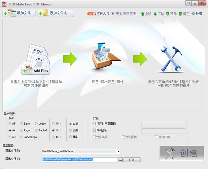Toggle the 打开合并 ON switch

click(92, 14)
